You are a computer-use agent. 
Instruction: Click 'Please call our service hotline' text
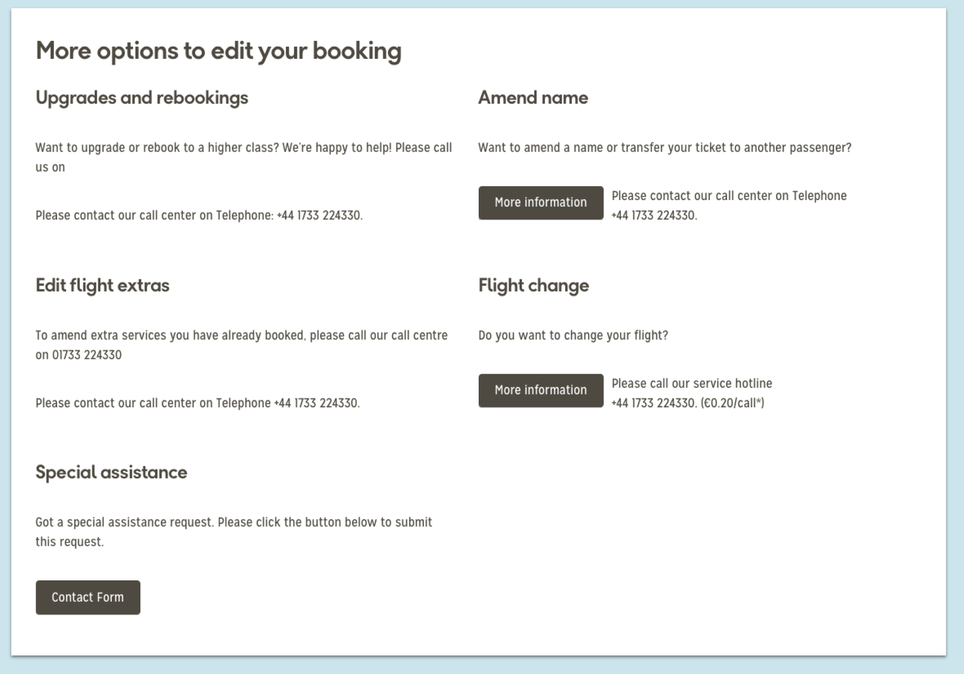point(691,384)
